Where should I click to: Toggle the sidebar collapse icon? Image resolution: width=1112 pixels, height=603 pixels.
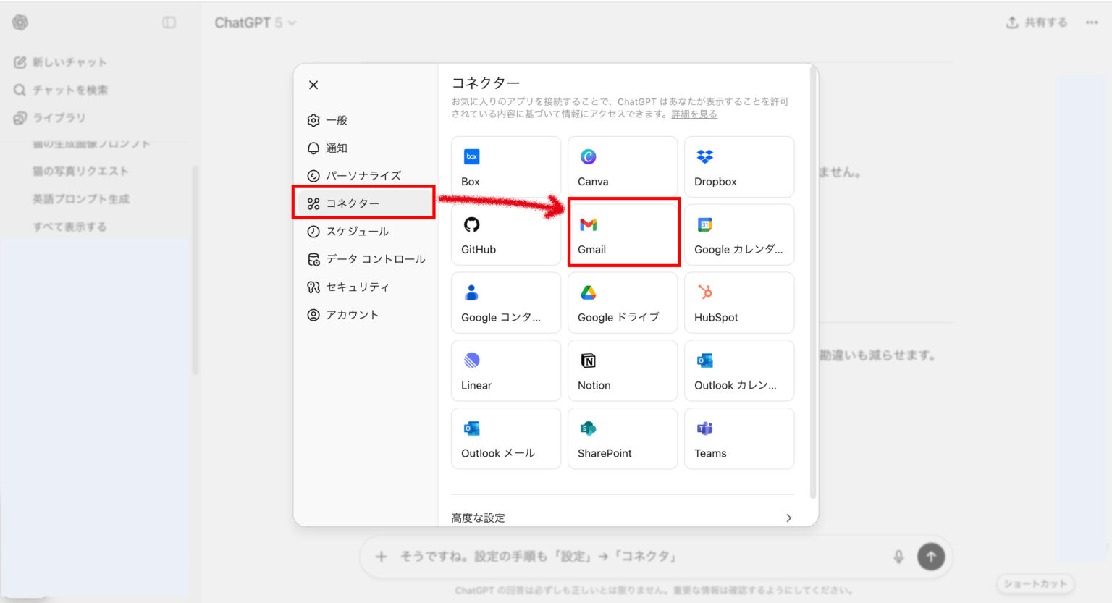pos(169,22)
